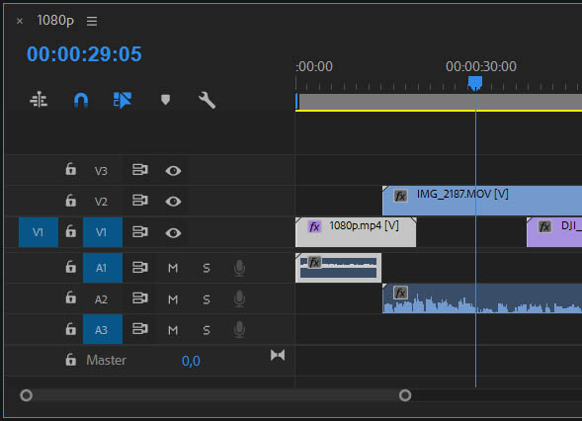The height and width of the screenshot is (421, 582).
Task: Toggle lock on Master track
Action: click(70, 360)
